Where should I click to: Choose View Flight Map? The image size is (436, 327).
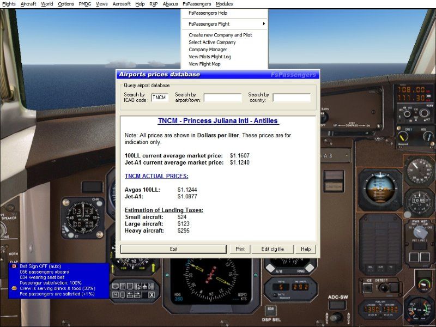(x=225, y=64)
